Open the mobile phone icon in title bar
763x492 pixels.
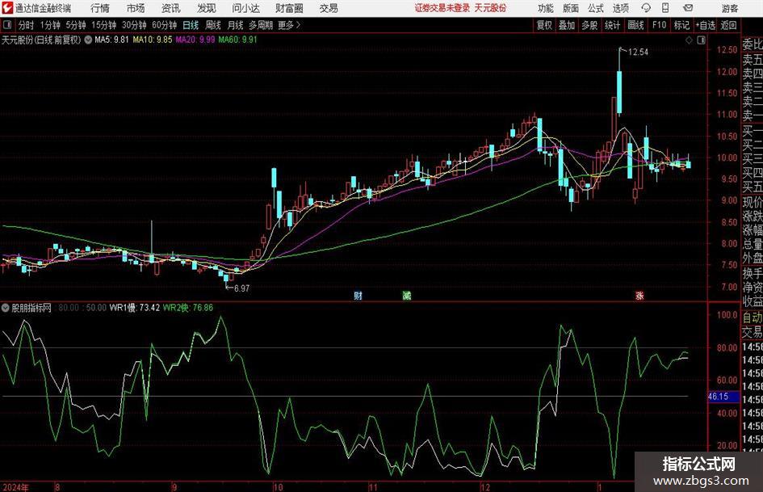665,8
